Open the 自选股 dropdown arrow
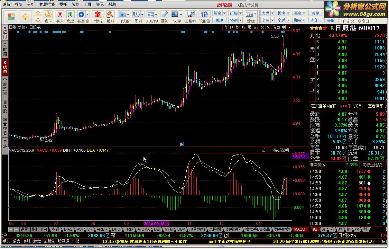Viewport: 389px width, 249px height. [x=128, y=14]
